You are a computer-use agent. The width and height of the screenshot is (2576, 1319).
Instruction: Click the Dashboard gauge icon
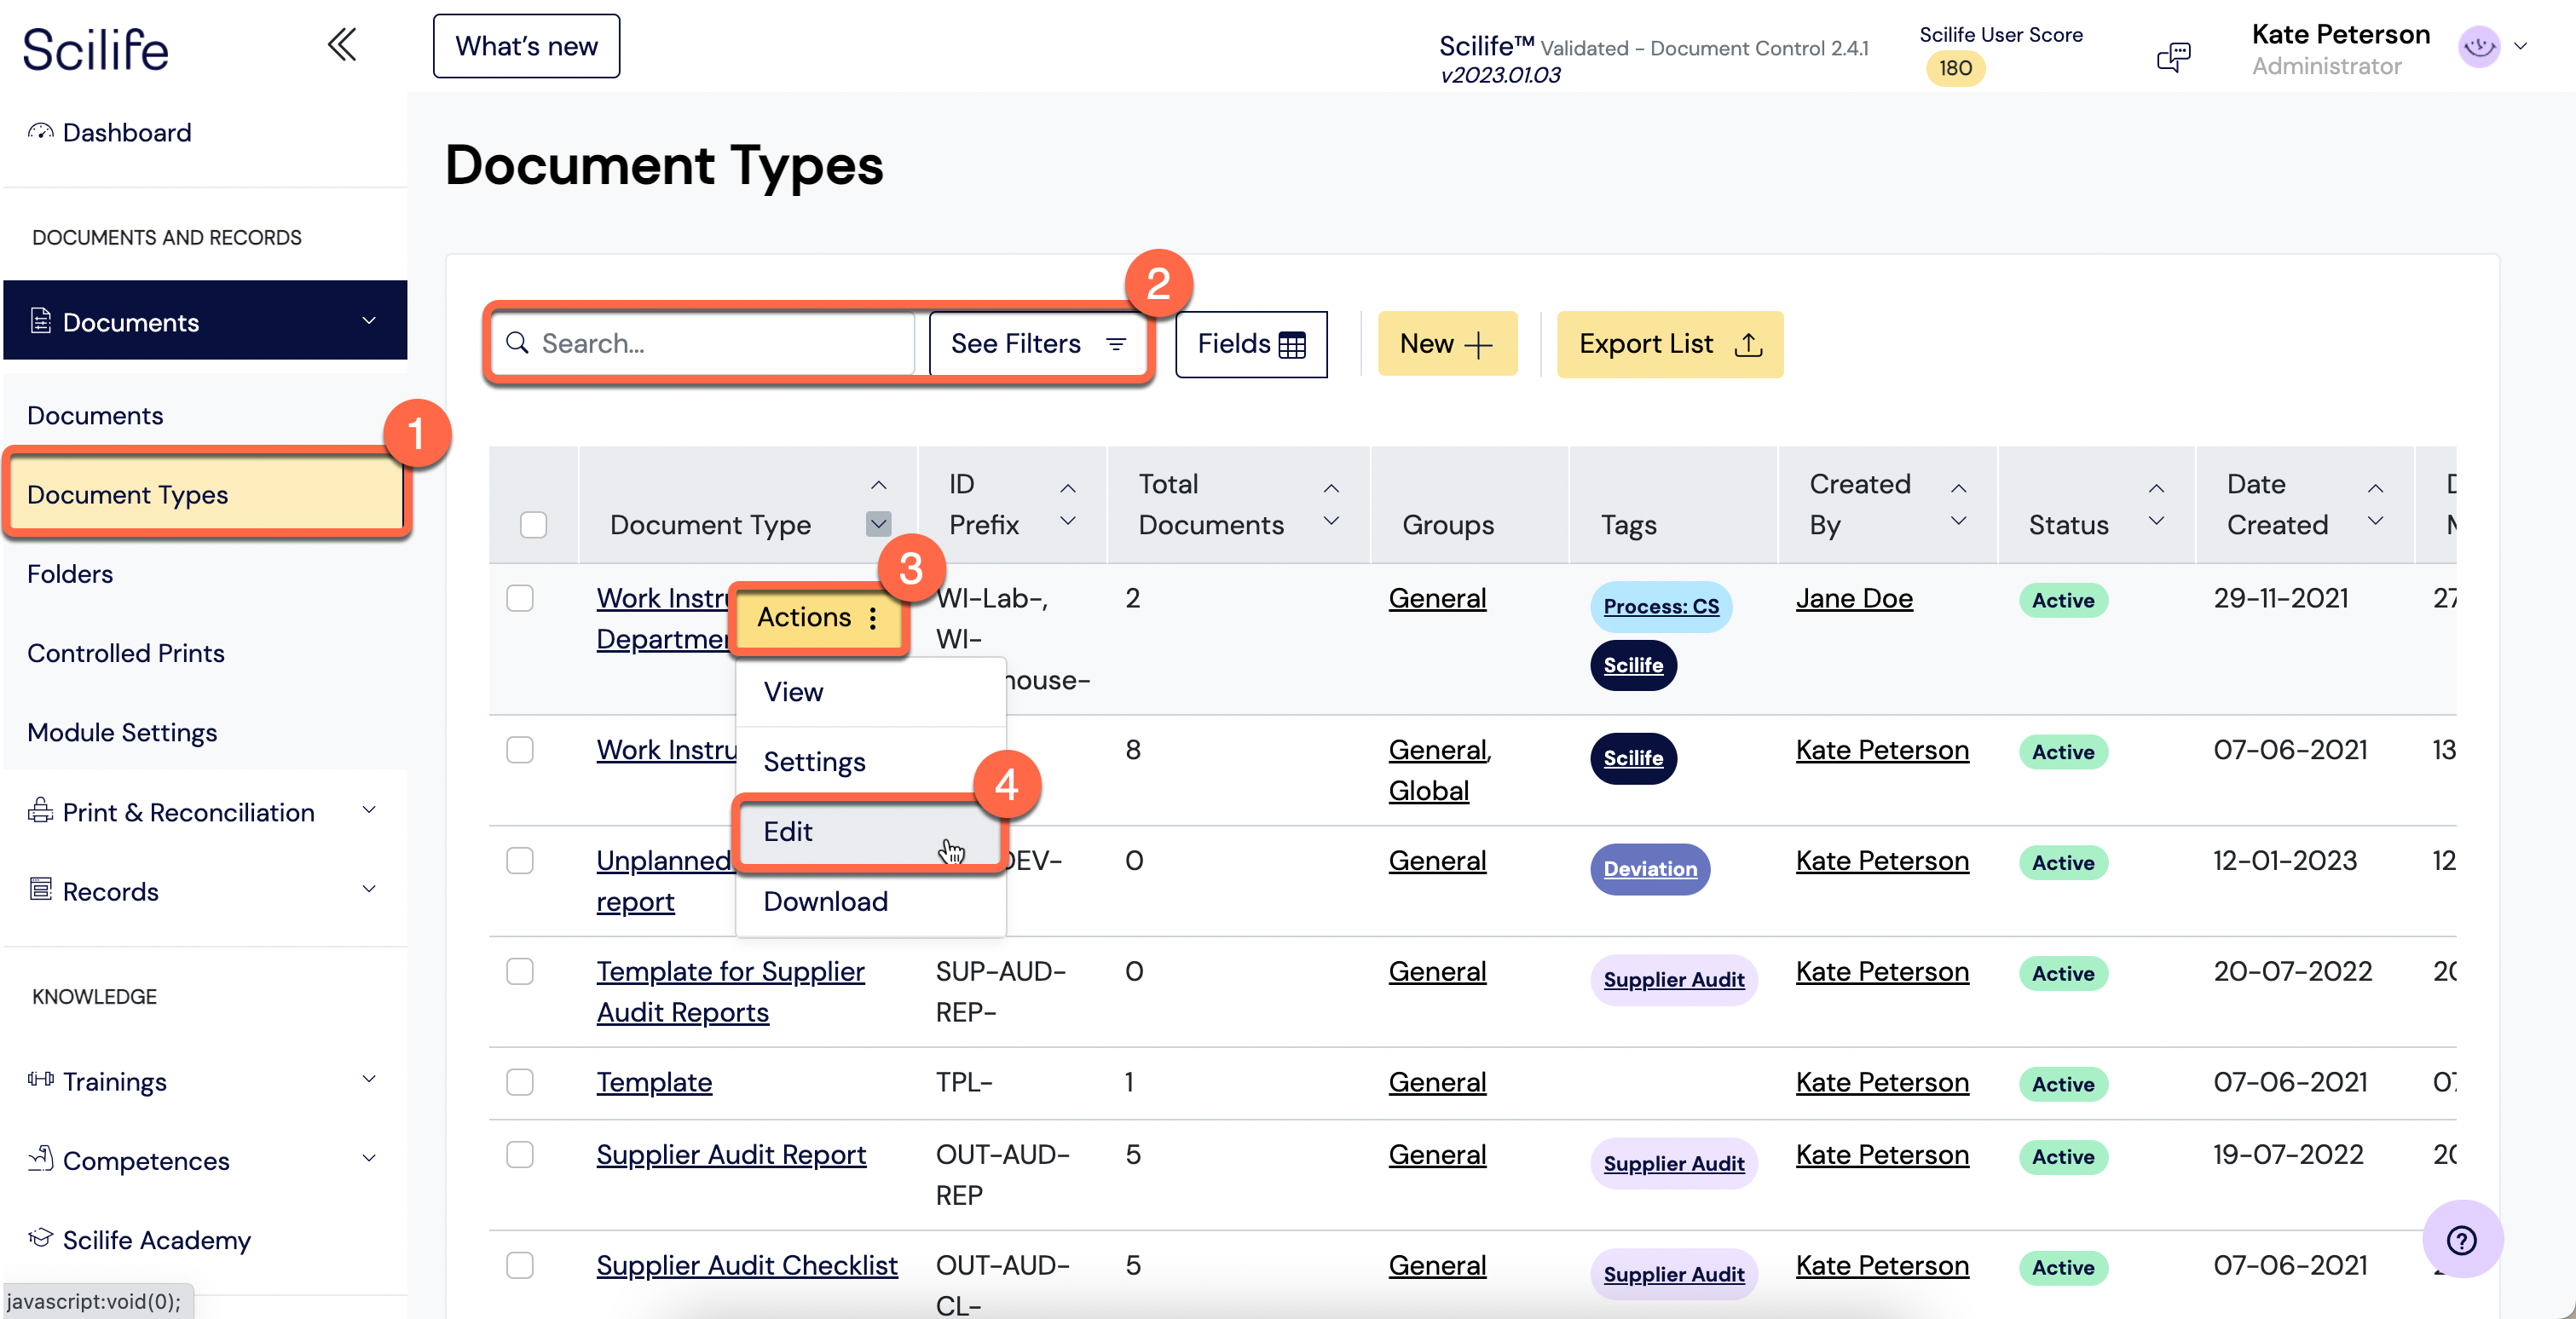[41, 132]
